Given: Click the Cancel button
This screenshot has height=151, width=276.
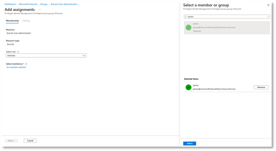Looking at the screenshot, I should point(30,141).
